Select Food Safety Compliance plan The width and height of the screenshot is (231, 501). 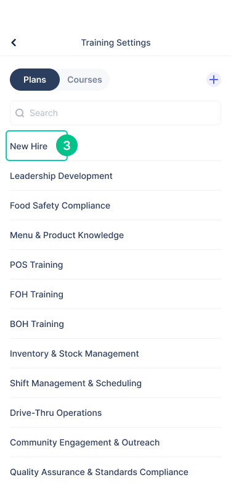[x=116, y=205]
